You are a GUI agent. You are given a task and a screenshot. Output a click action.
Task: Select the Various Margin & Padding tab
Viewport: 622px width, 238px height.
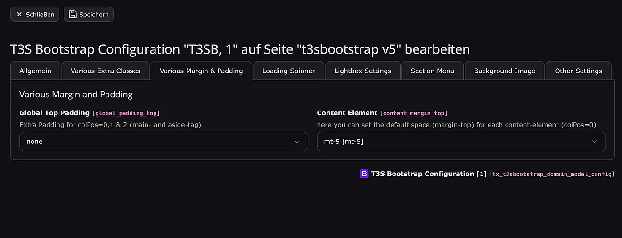pyautogui.click(x=201, y=71)
